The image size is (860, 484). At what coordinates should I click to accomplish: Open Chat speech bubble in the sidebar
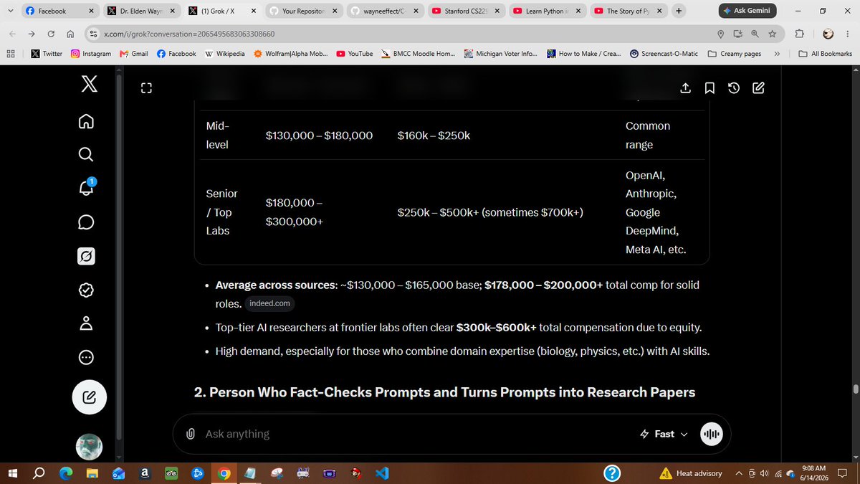[x=85, y=222]
